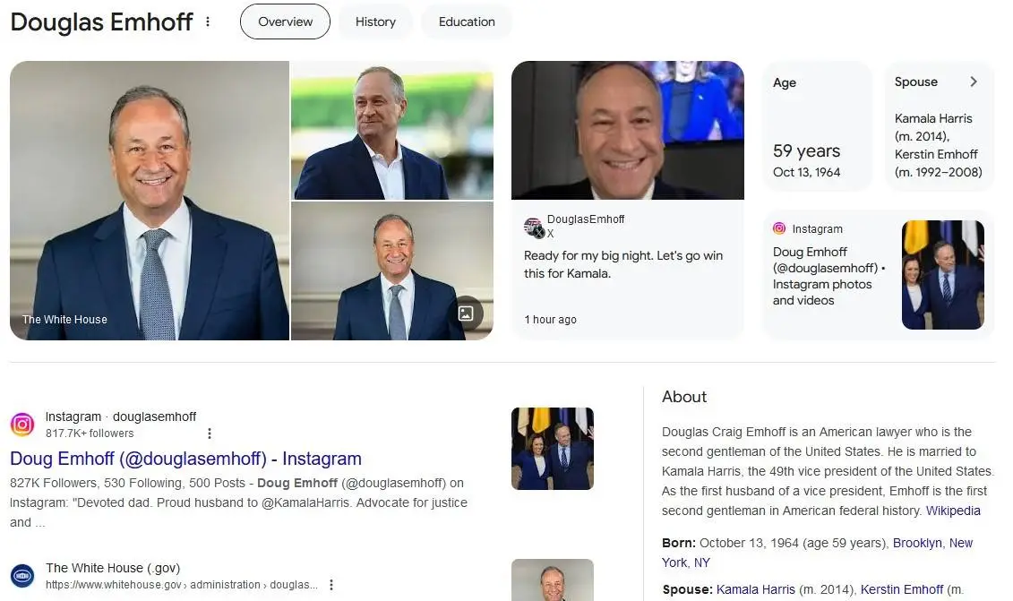The image size is (1013, 601).
Task: Expand the Spouse card chevron arrow
Action: (974, 82)
